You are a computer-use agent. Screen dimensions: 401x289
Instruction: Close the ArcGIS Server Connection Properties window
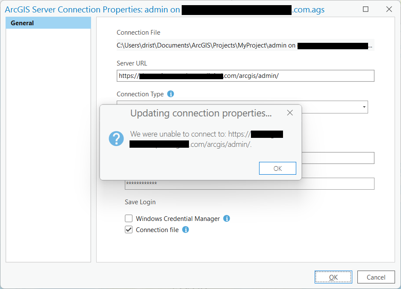click(x=389, y=9)
